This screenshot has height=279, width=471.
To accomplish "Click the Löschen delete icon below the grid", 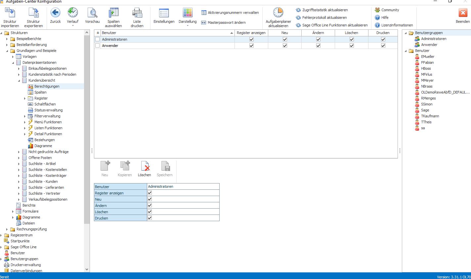I will [x=145, y=166].
